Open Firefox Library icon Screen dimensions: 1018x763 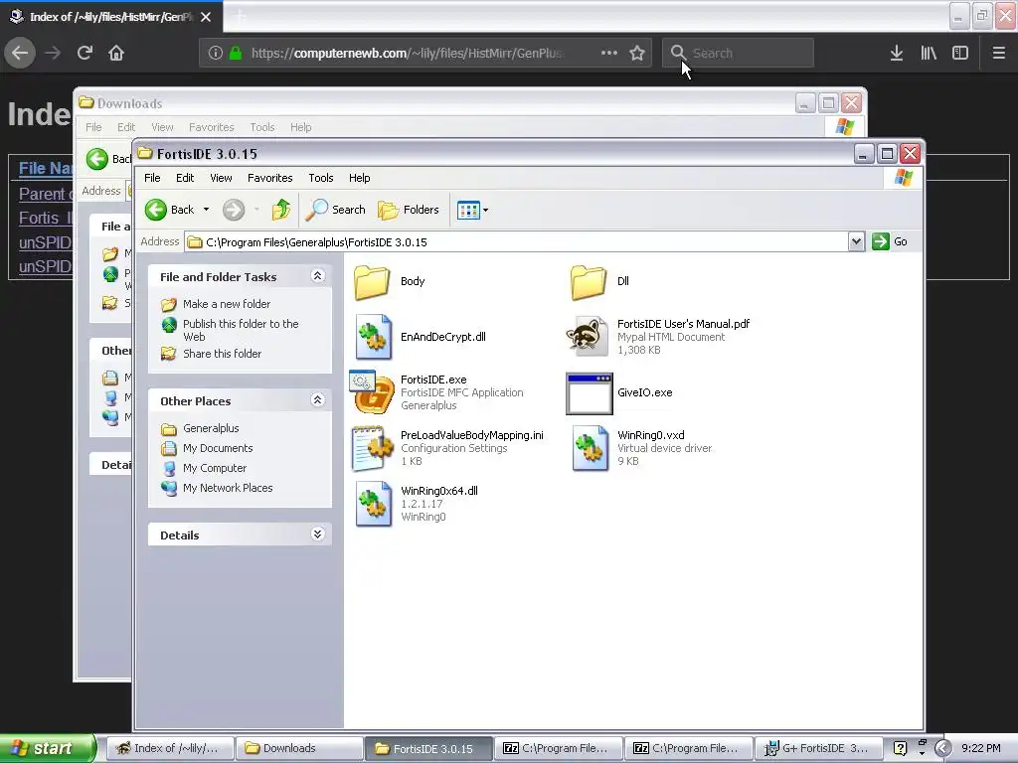click(x=929, y=53)
